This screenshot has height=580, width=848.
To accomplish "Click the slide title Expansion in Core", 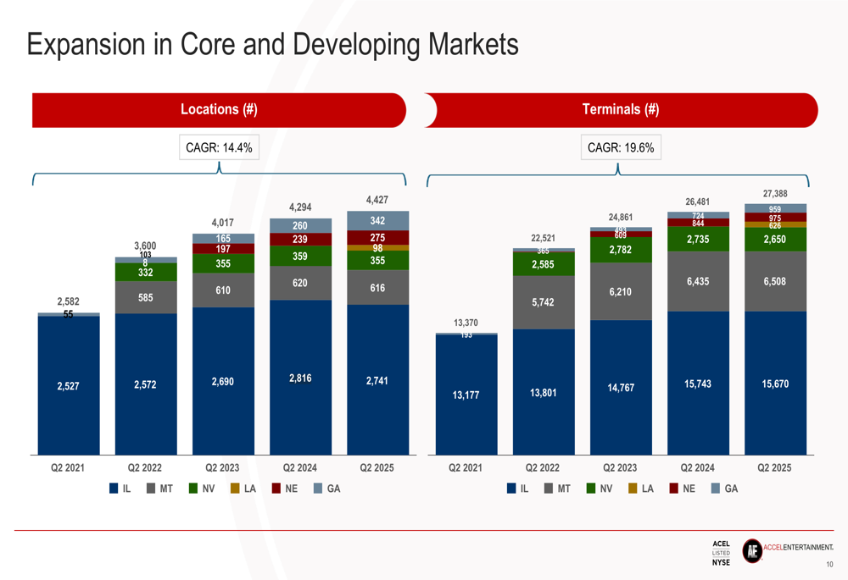I will tap(272, 44).
